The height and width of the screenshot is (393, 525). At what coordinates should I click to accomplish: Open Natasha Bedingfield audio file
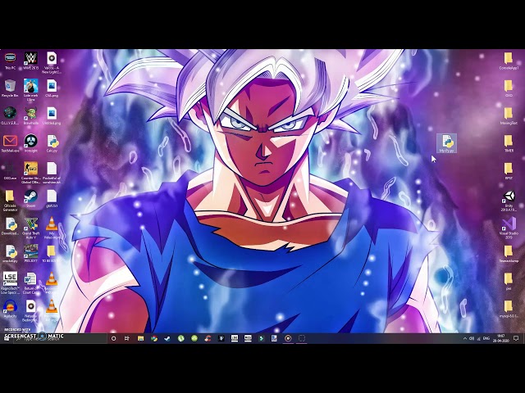[31, 311]
